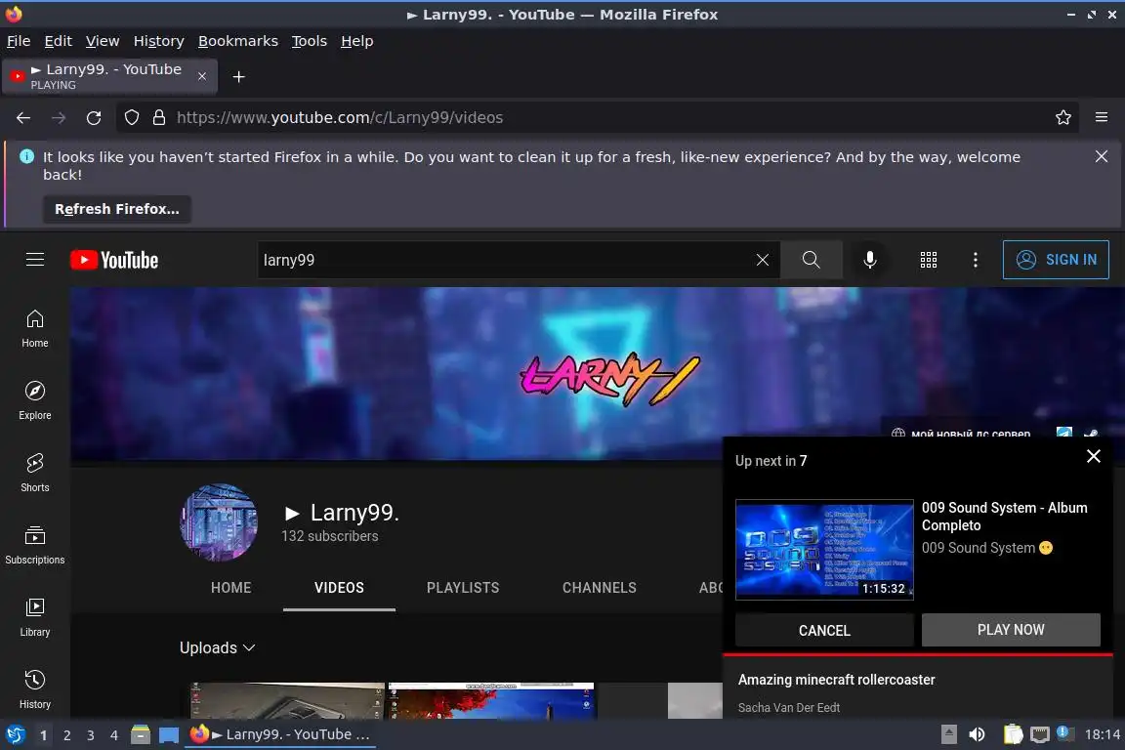Screen dimensions: 1125x750
Task: Click PLAY NOW for next video
Action: [1010, 630]
